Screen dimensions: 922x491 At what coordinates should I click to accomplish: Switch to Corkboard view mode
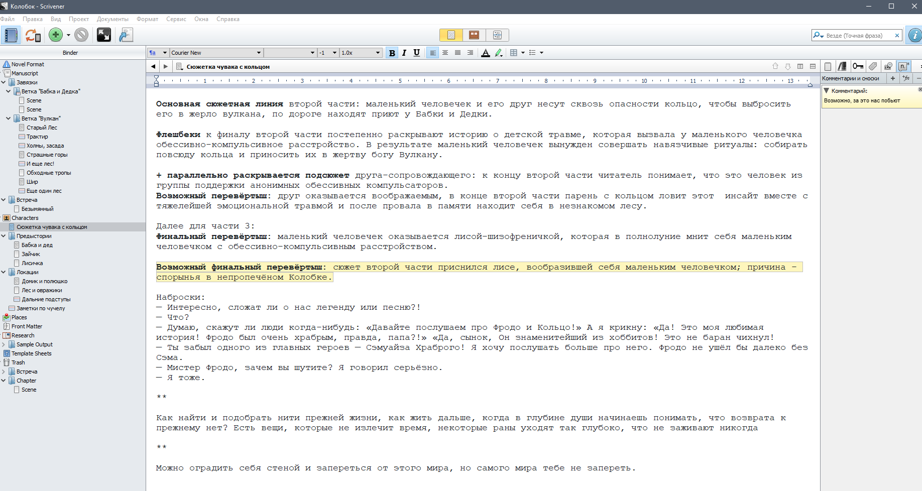click(x=474, y=35)
